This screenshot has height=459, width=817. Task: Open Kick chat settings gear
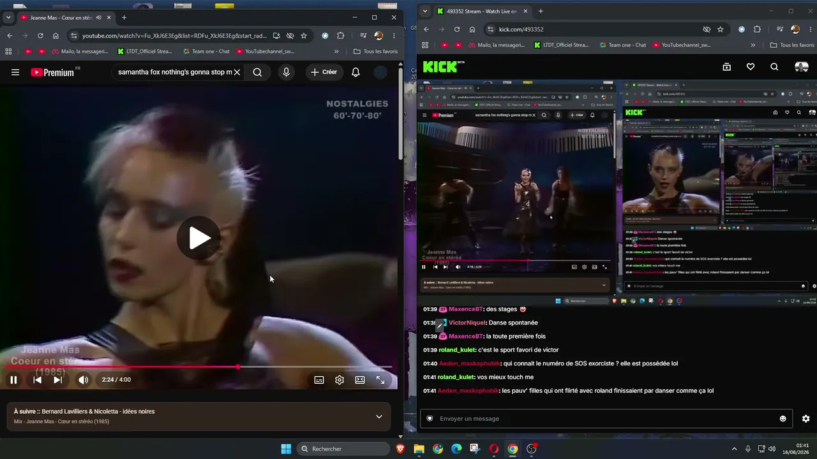coord(806,419)
